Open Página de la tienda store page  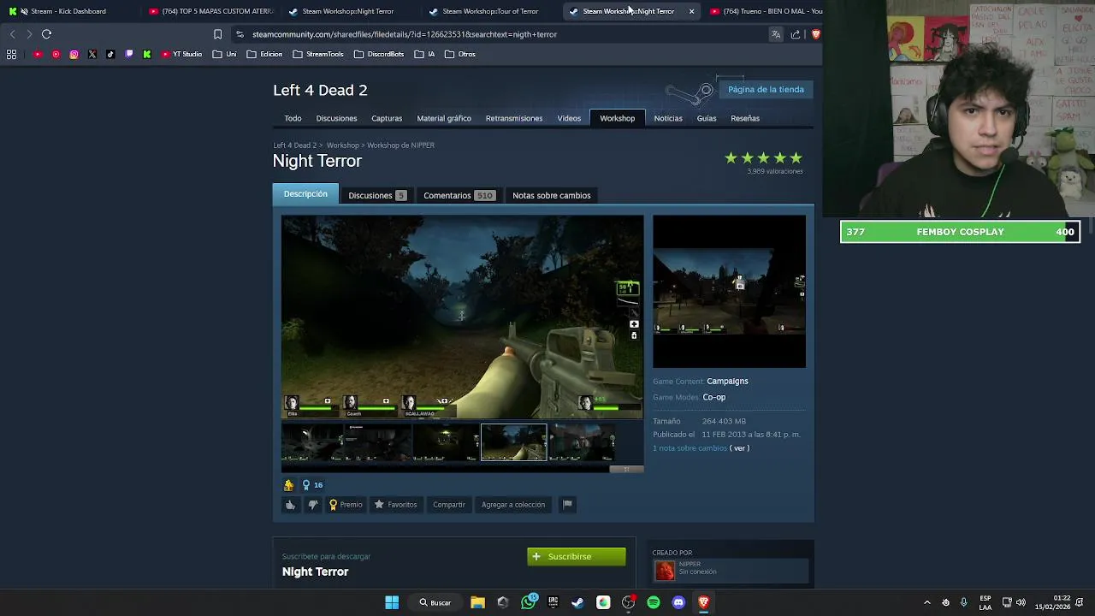tap(766, 89)
